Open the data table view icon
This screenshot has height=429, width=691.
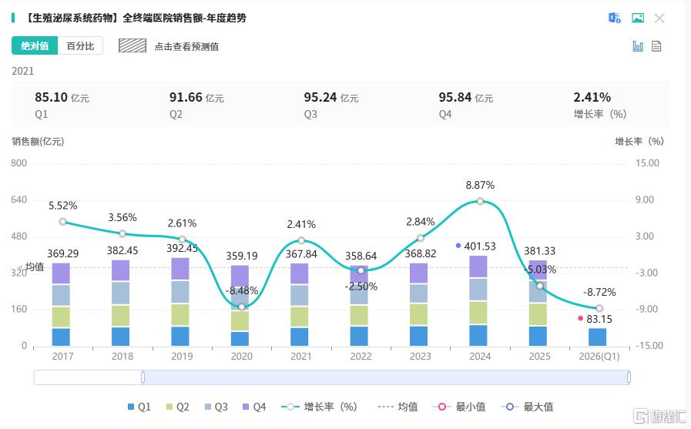tap(656, 46)
